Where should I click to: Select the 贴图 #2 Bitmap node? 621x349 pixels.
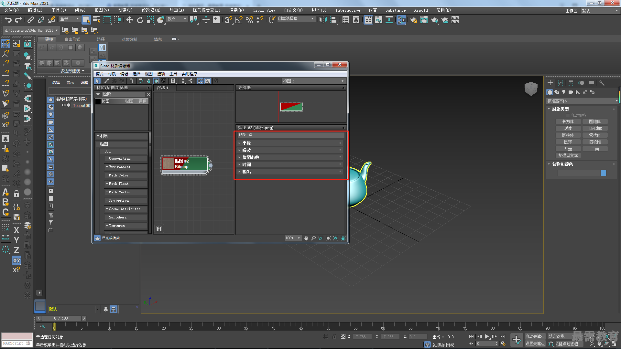click(x=186, y=165)
